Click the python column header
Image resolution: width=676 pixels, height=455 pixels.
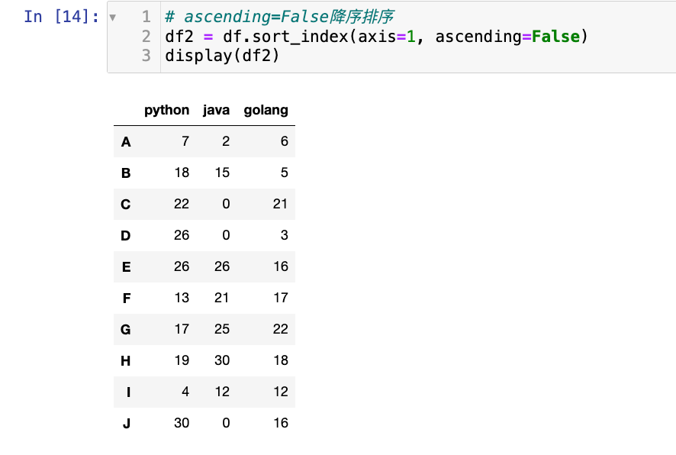point(166,110)
